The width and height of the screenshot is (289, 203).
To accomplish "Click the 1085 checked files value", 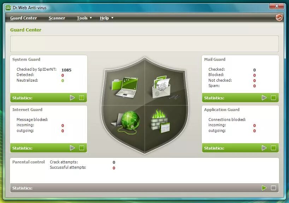I will click(x=66, y=70).
